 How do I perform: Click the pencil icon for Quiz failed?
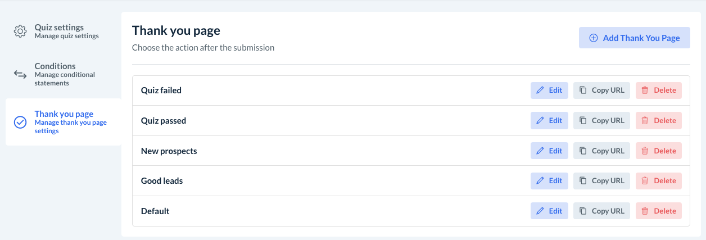540,90
